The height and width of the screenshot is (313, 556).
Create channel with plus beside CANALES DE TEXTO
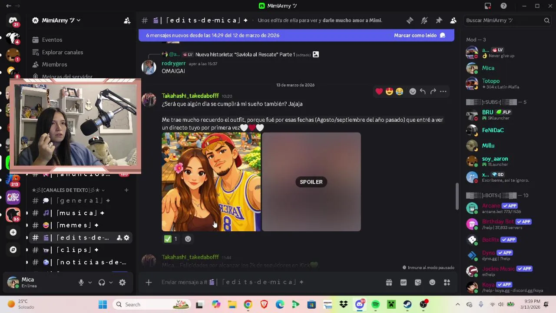pos(126,190)
